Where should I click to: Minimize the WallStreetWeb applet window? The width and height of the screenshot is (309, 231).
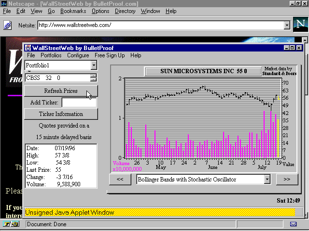287,48
